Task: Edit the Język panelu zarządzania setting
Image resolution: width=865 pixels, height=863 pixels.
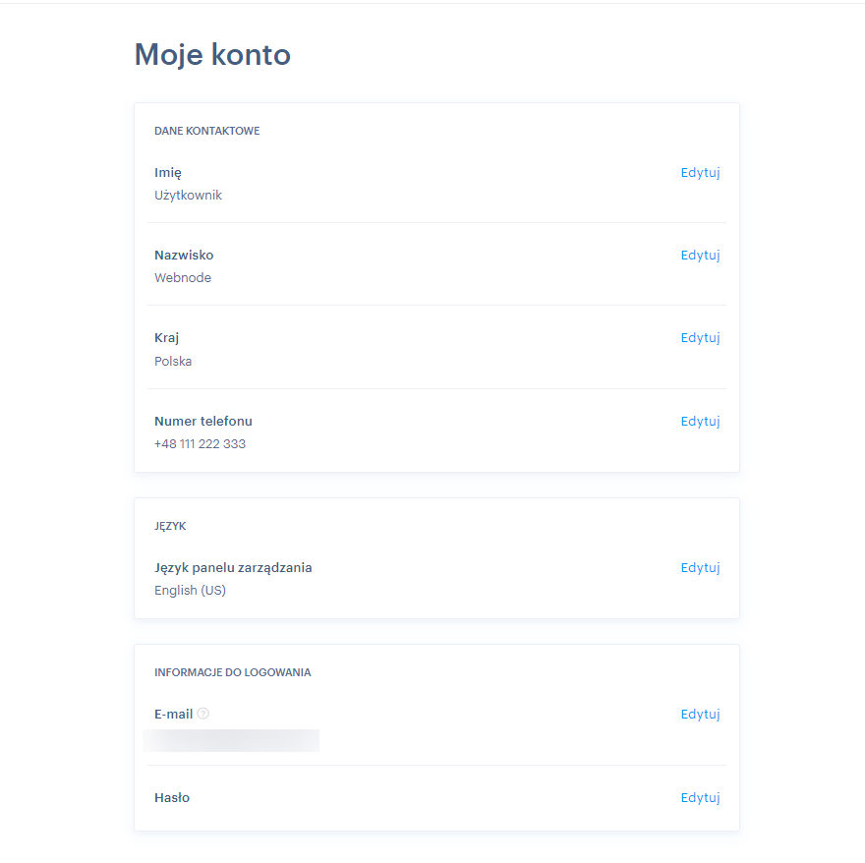Action: (700, 568)
